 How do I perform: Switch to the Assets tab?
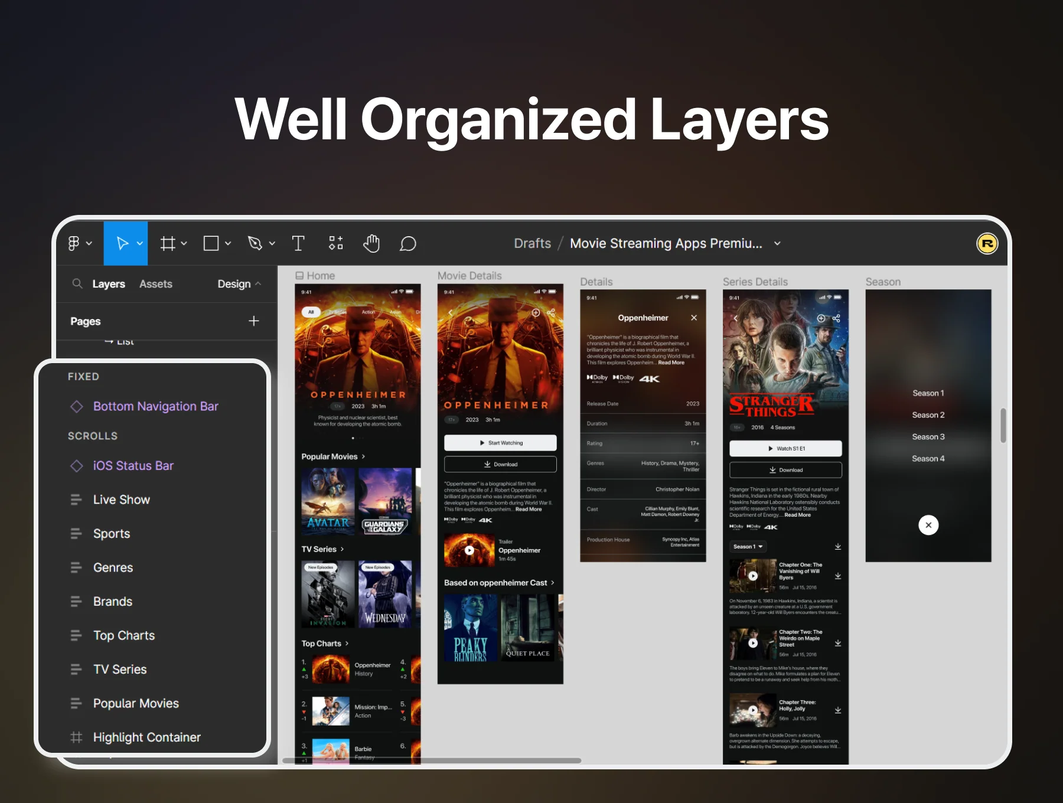(156, 283)
